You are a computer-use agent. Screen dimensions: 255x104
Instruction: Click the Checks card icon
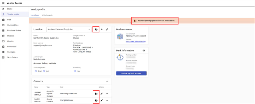point(3,41)
